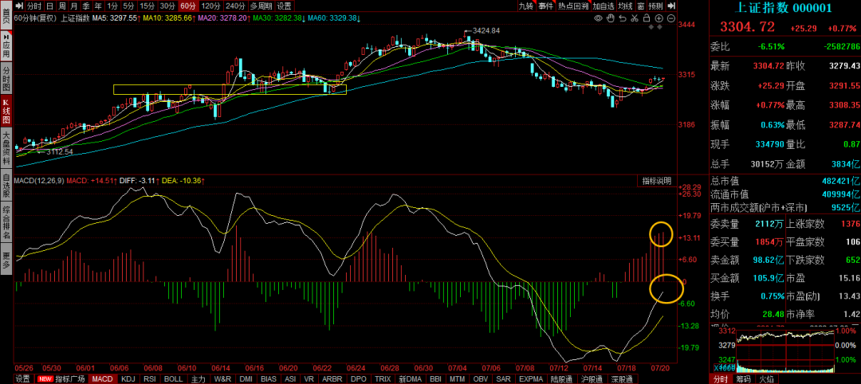The height and width of the screenshot is (384, 861).
Task: Switch to the 分时图 sidebar view
Action: click(6, 79)
